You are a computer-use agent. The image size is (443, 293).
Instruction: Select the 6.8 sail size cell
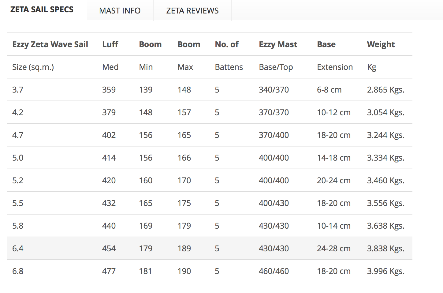click(18, 271)
